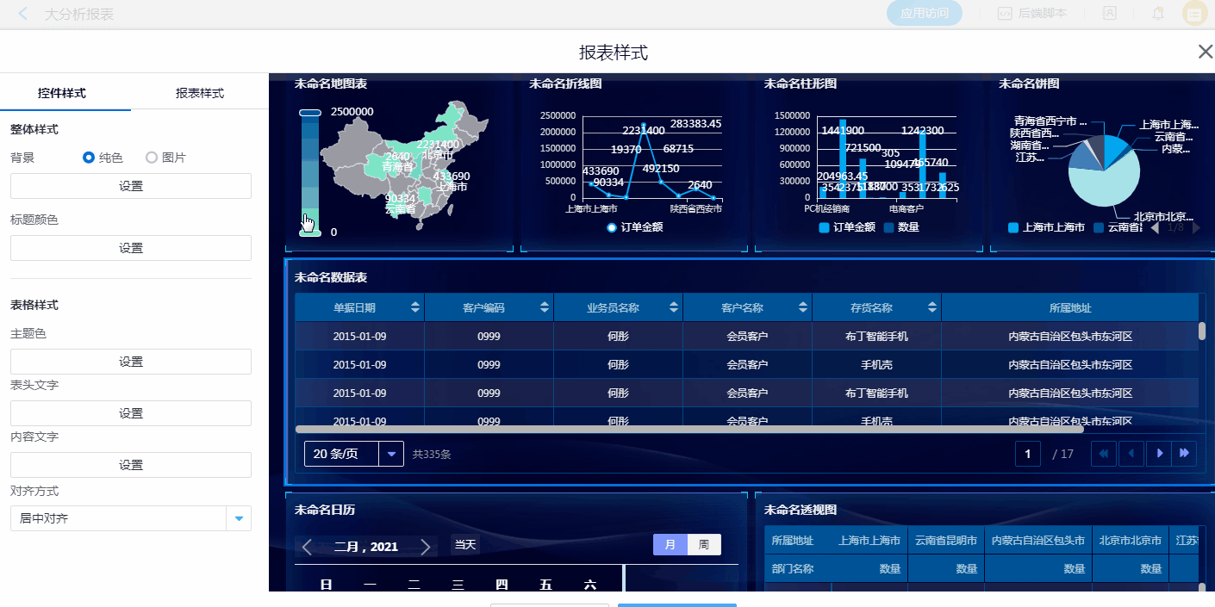Jump to last page of data table

tap(1185, 453)
